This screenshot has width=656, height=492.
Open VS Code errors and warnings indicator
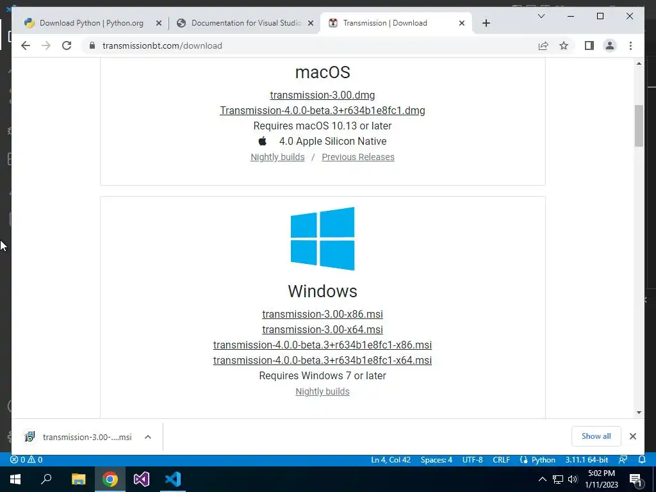pyautogui.click(x=26, y=460)
